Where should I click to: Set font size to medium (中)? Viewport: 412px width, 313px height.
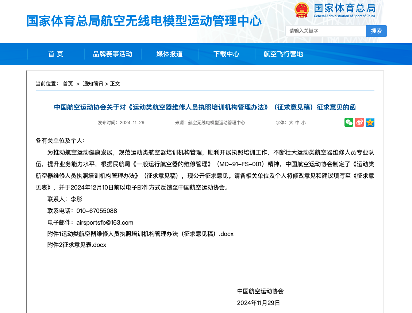click(x=297, y=123)
